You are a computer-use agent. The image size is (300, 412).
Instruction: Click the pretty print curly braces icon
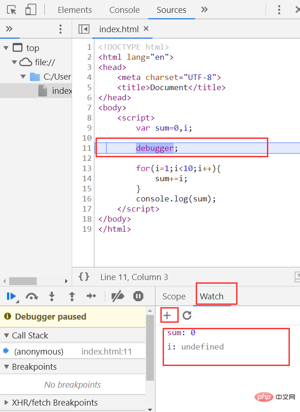tap(84, 277)
